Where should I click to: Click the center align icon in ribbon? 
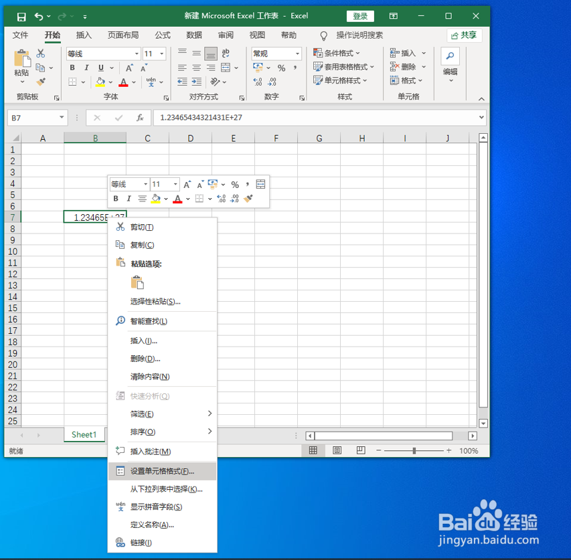(x=197, y=68)
